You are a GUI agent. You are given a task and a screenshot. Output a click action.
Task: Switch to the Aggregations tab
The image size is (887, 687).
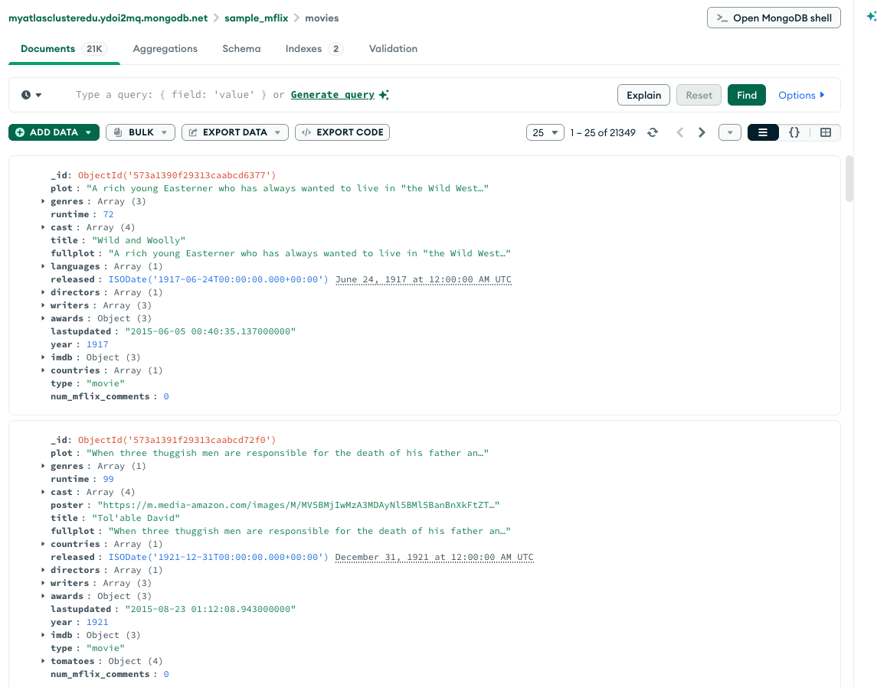[x=165, y=49]
